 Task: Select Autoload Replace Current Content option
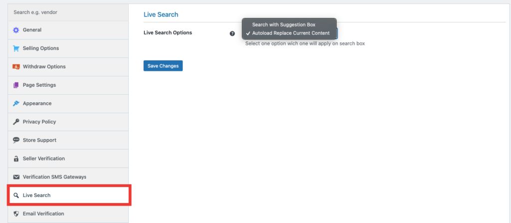point(290,33)
